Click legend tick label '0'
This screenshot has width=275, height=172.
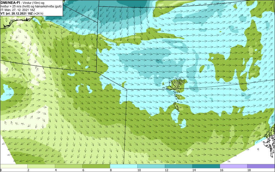pyautogui.click(x=1, y=170)
